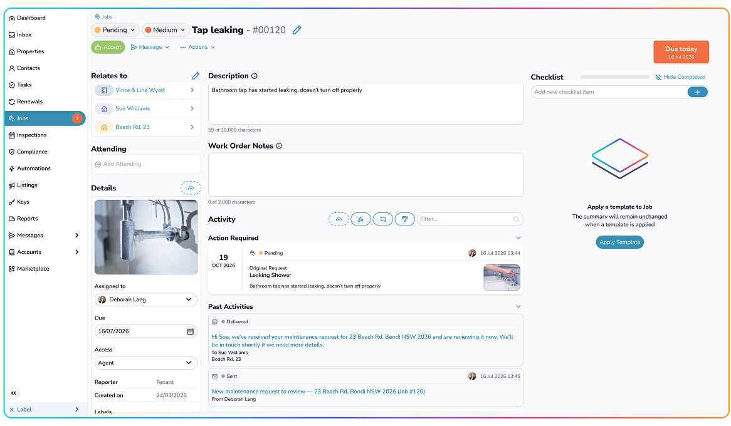Click Add Attending field
The height and width of the screenshot is (426, 731).
(x=146, y=165)
